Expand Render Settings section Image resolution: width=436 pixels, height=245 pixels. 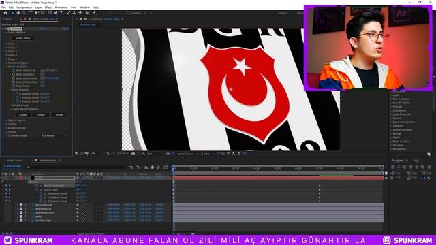6,128
